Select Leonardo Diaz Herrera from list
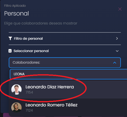The image size is (127, 117). click(x=68, y=89)
